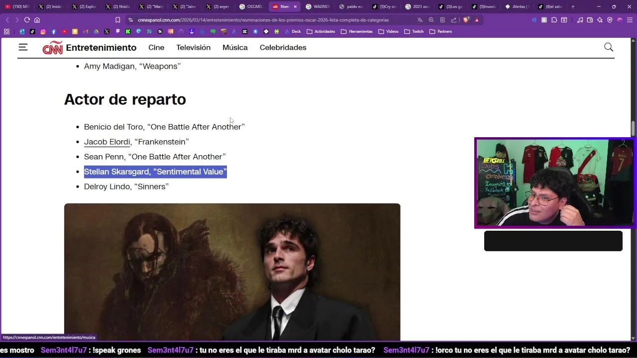Viewport: 637px width, 358px height.
Task: Open the Facebook bookmark icon
Action: pos(54,31)
